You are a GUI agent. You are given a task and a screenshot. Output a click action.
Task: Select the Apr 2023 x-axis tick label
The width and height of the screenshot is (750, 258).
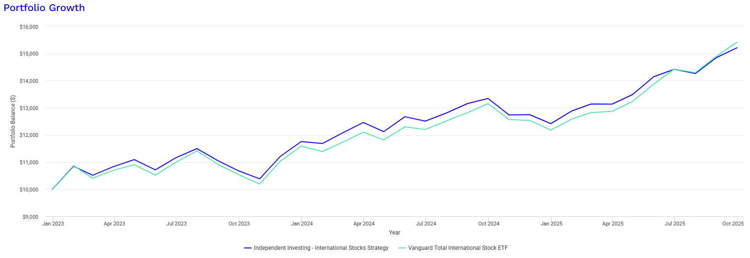[114, 224]
